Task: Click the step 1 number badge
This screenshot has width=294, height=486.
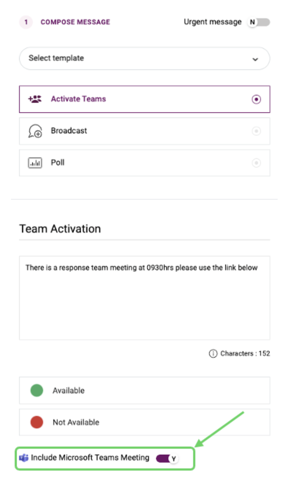Action: pos(26,22)
